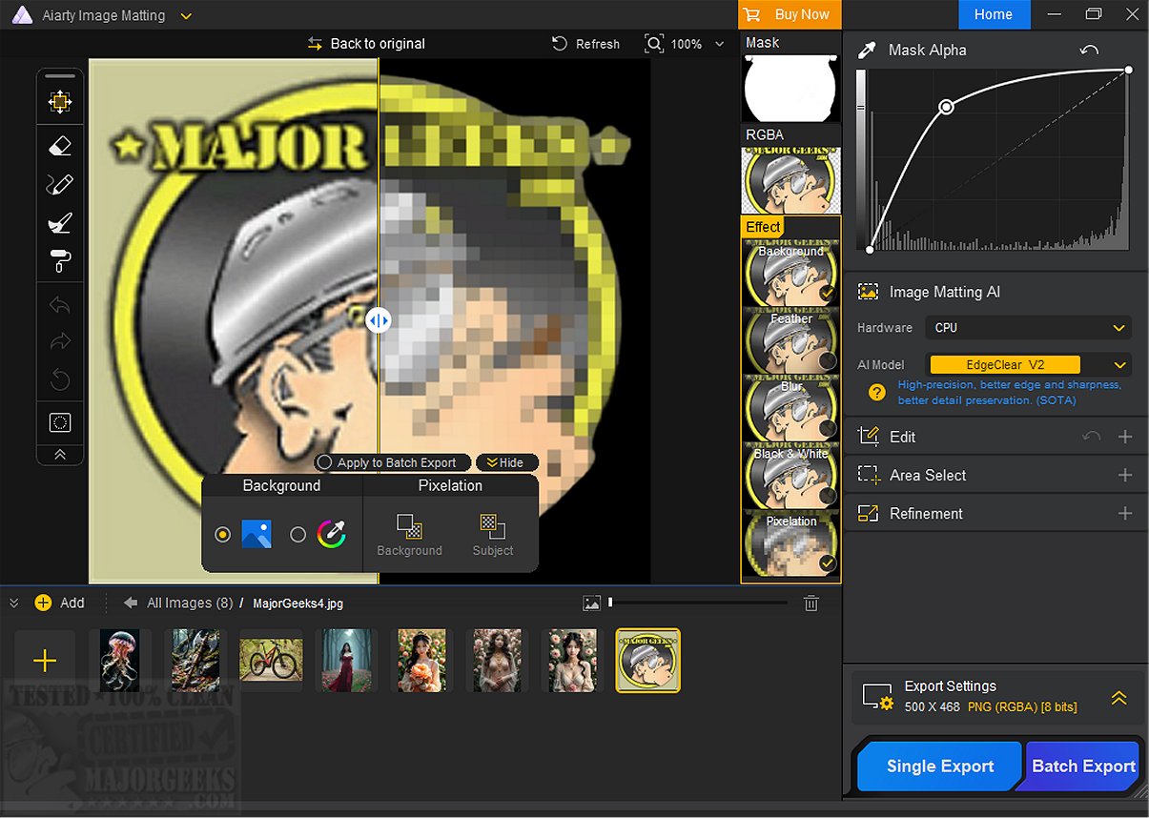Click the trash delete icon above thumbnails

(x=810, y=603)
